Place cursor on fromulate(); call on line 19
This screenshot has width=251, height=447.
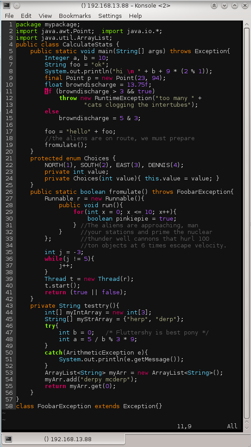66,145
